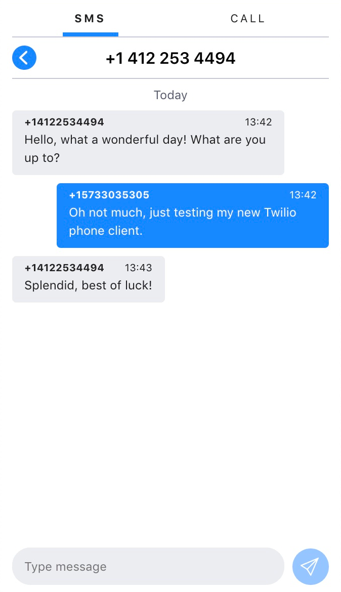Select the "Splendid, best of luck!" message text

(x=88, y=285)
